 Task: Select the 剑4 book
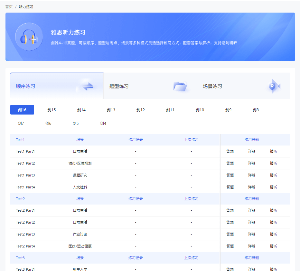103,123
